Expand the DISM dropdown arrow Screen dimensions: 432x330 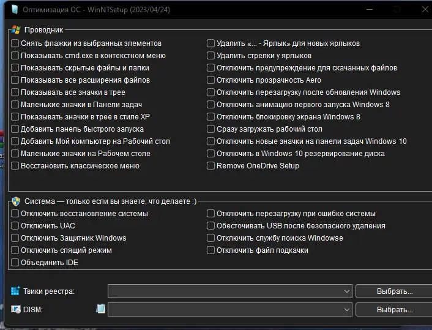347,310
